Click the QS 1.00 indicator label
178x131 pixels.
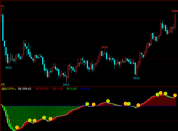click(58, 89)
